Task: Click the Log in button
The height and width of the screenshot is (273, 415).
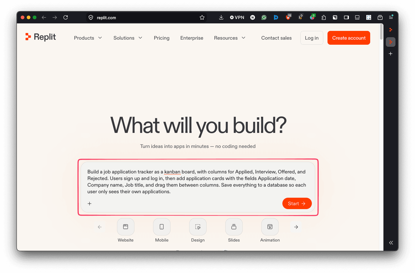Action: (312, 38)
